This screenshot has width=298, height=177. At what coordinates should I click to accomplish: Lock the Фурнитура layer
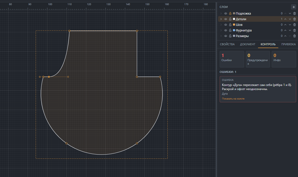(x=230, y=30)
